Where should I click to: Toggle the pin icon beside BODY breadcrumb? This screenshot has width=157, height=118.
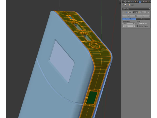[123, 5]
